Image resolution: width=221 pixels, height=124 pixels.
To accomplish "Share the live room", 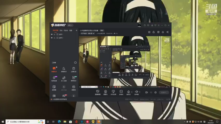I will (x=167, y=32).
